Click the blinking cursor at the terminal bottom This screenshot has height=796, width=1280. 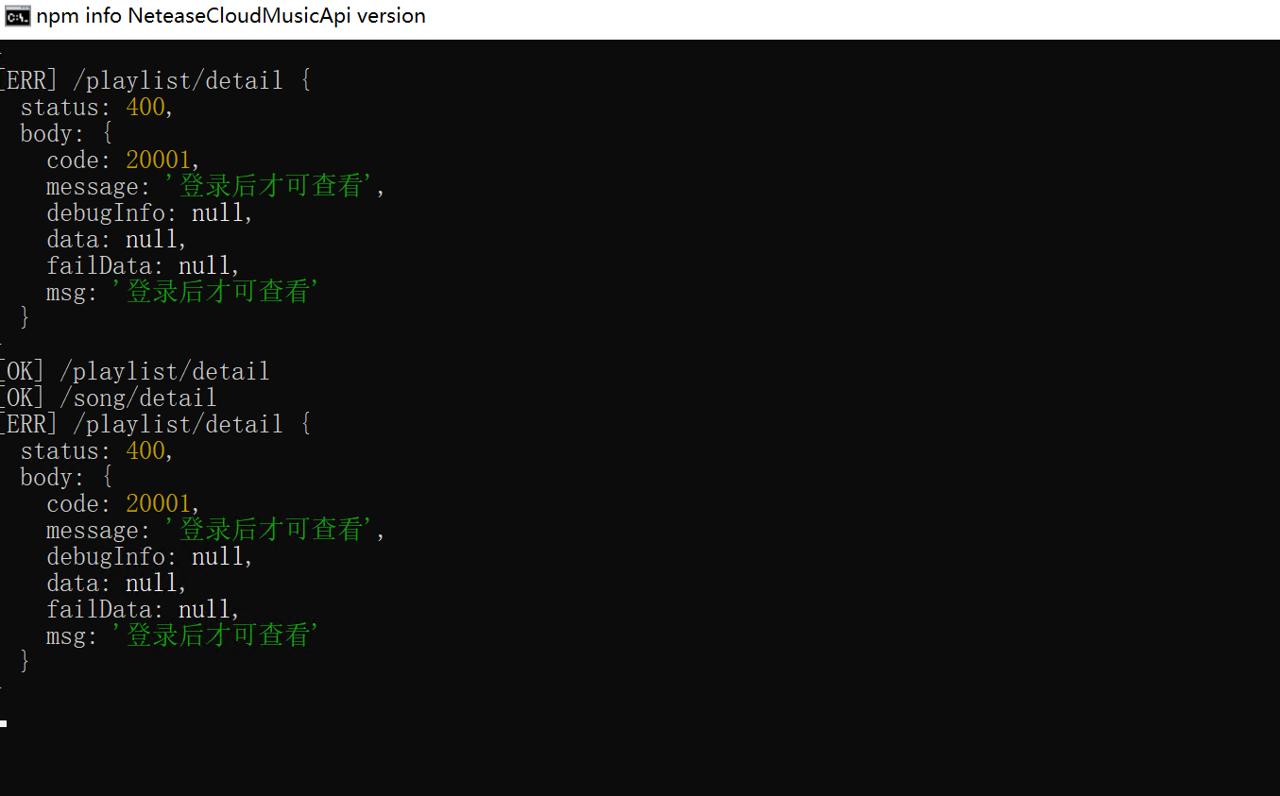click(4, 723)
